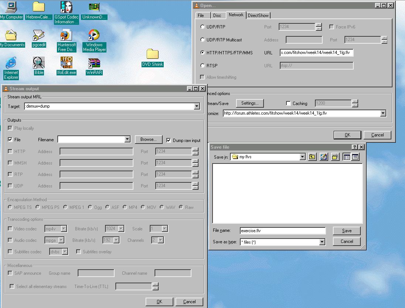Click Cancel in the Stream output dialog
The width and height of the screenshot is (405, 308).
[189, 302]
